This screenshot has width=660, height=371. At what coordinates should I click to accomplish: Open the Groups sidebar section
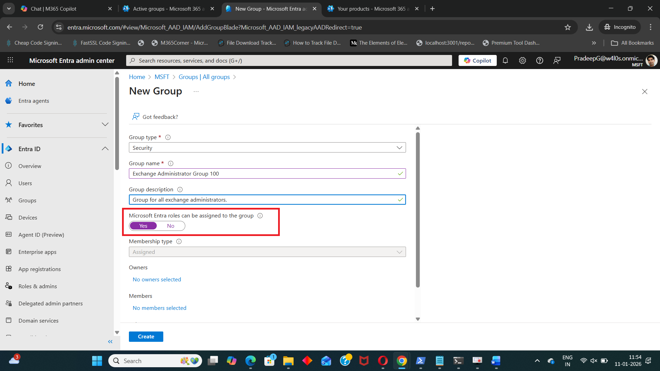pyautogui.click(x=27, y=200)
